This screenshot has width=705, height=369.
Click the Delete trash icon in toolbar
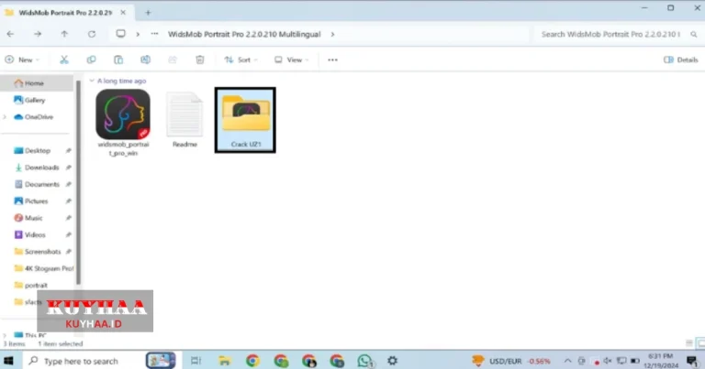coord(199,60)
